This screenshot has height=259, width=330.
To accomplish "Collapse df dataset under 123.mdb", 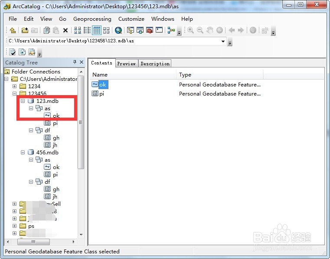I will pos(31,130).
